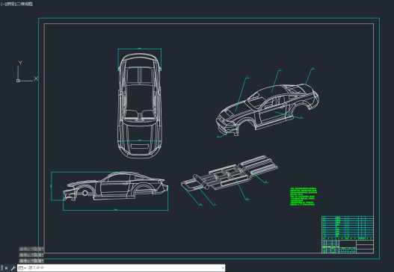
Task: Select the side view car drawing
Action: (x=116, y=186)
